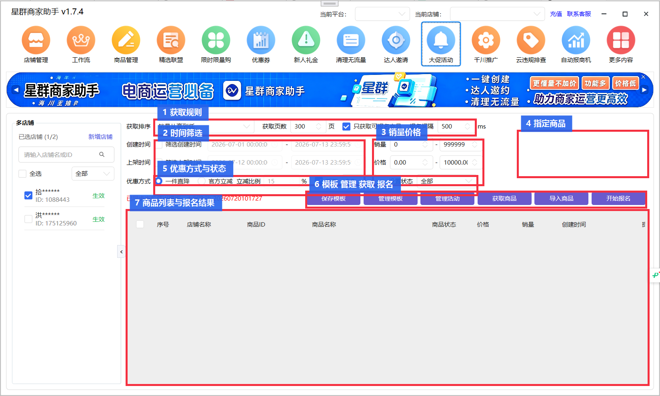Click the banner's left arrow
Screen dimensions: 660x396
pyautogui.click(x=16, y=90)
